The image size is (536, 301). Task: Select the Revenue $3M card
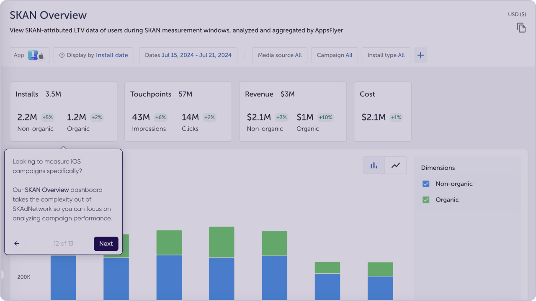[293, 112]
